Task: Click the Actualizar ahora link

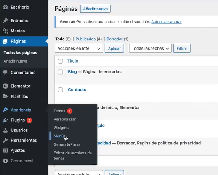Action: pyautogui.click(x=166, y=22)
